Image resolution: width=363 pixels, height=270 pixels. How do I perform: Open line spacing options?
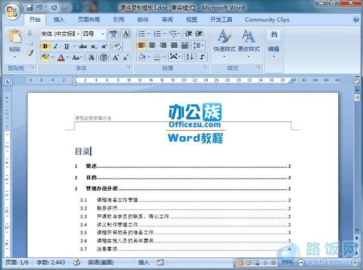point(198,45)
